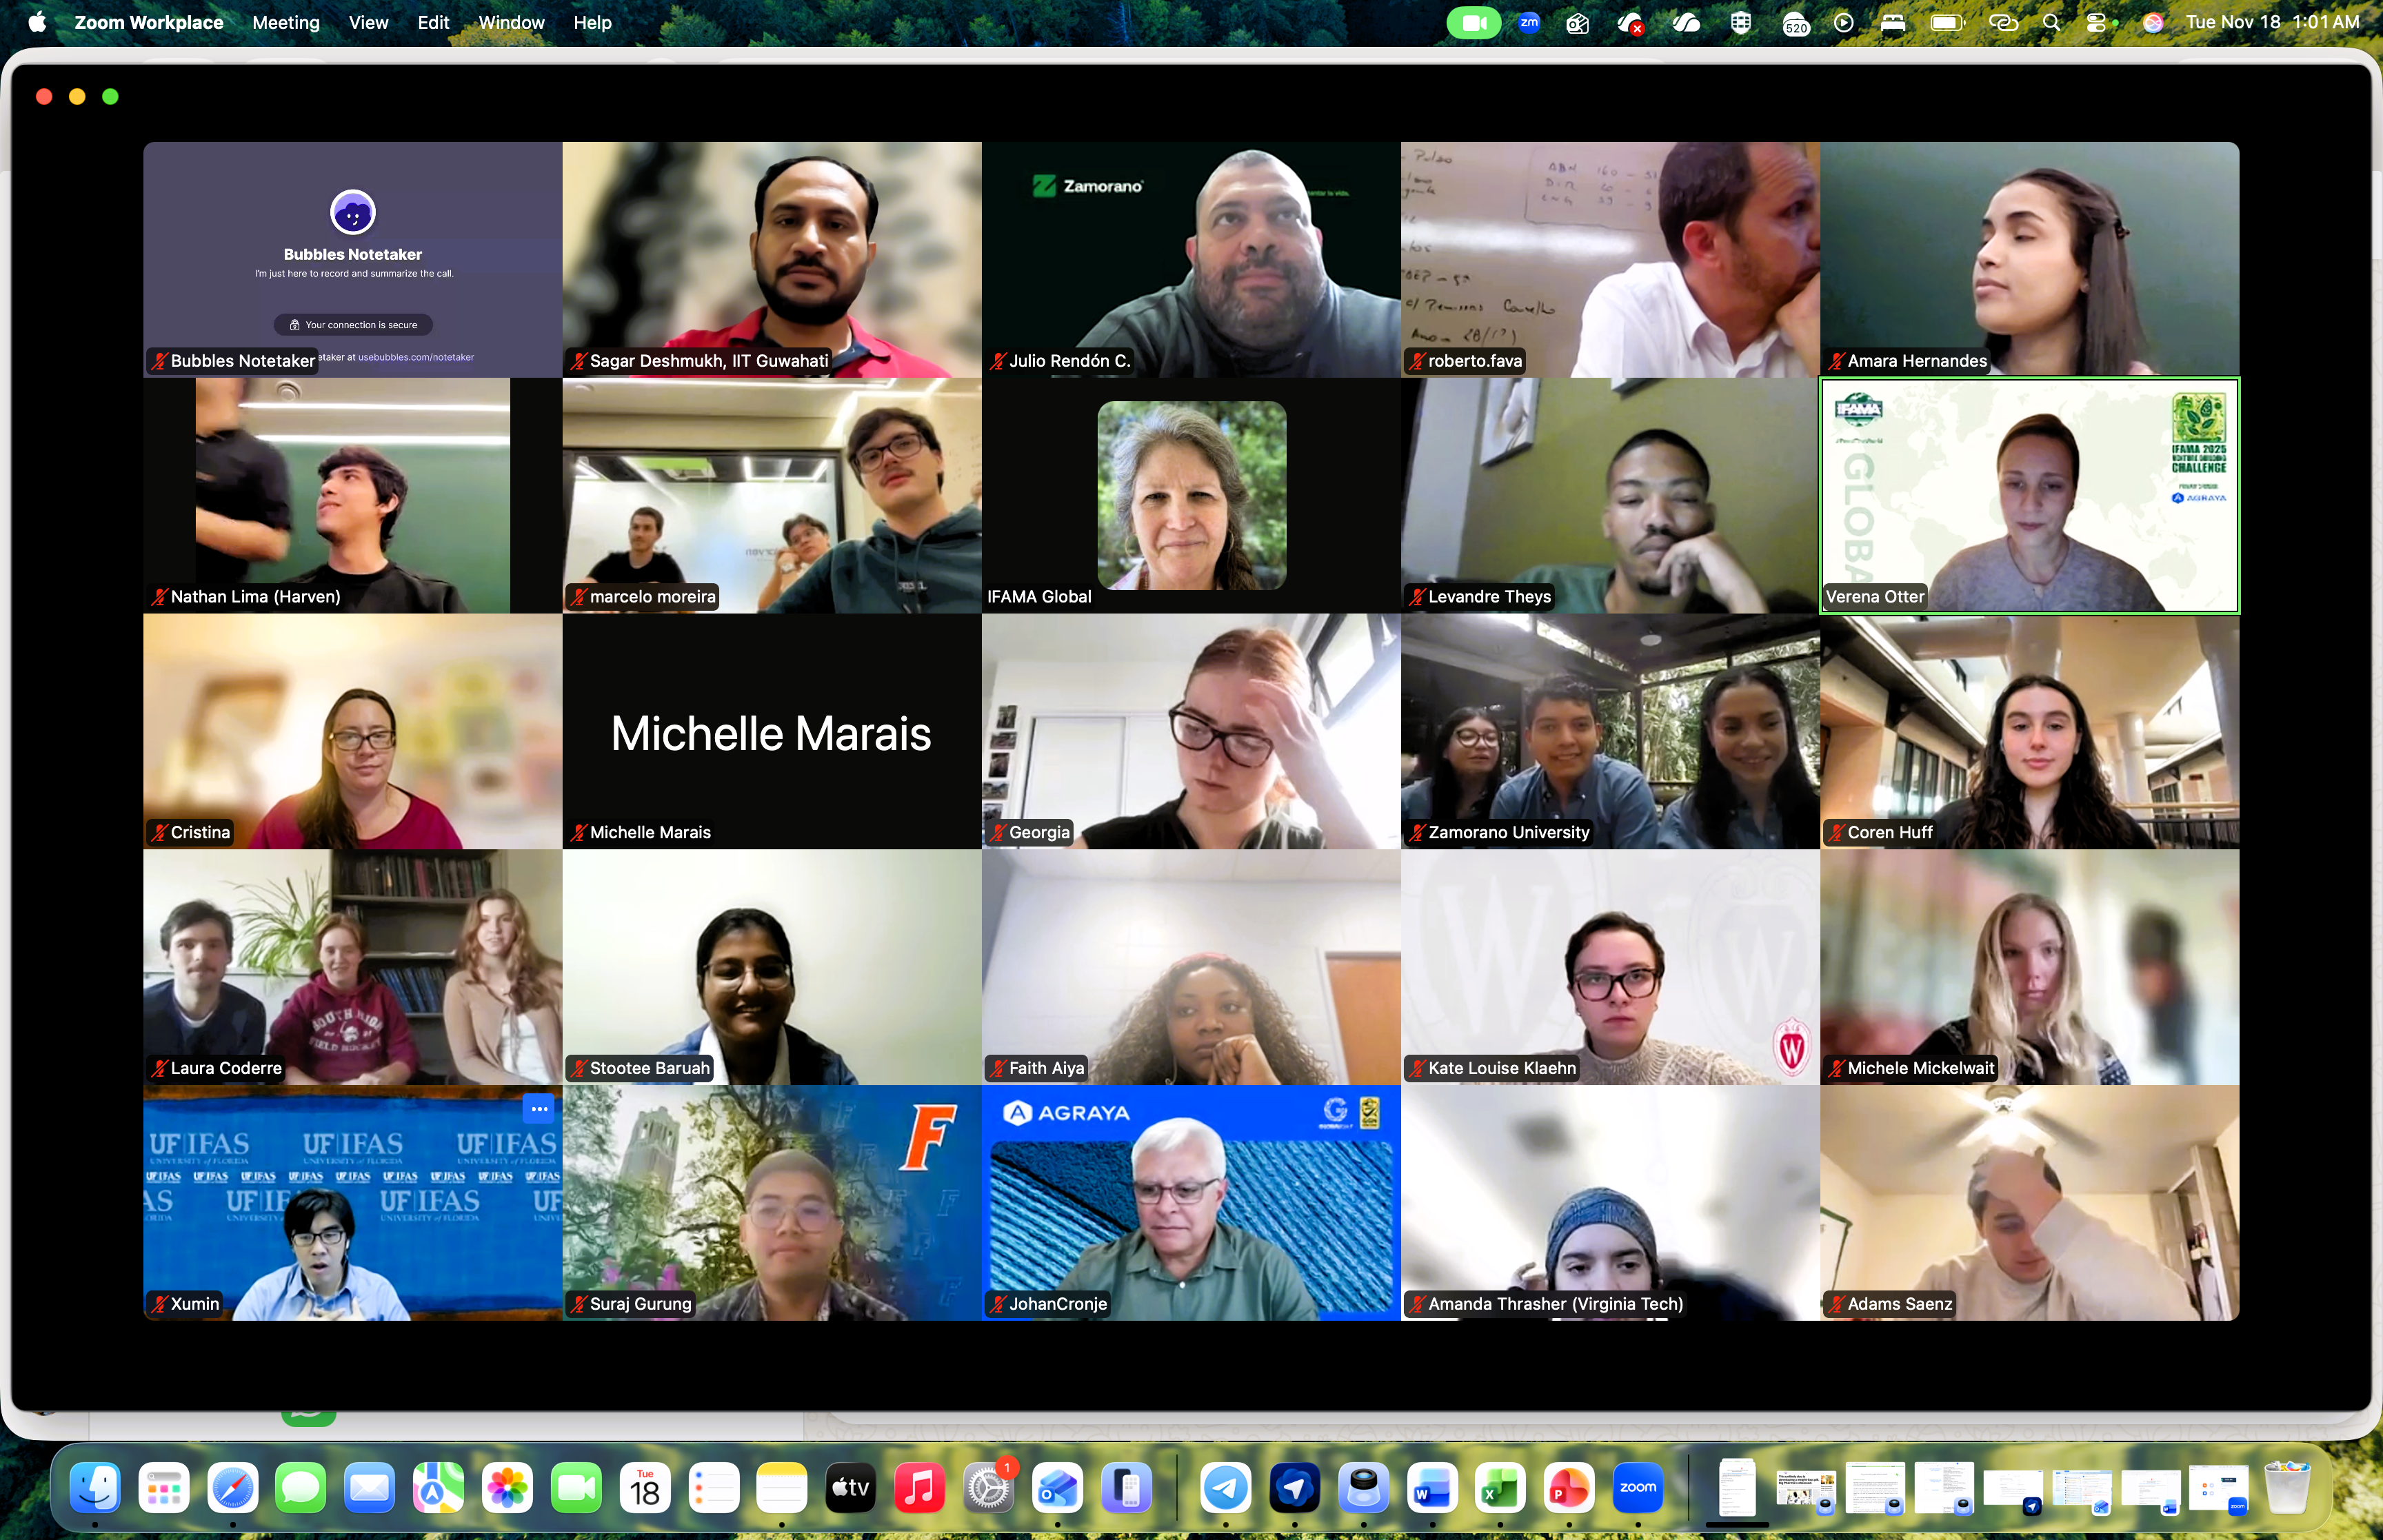Open the Meeting menu
This screenshot has height=1540, width=2383.
[x=286, y=23]
